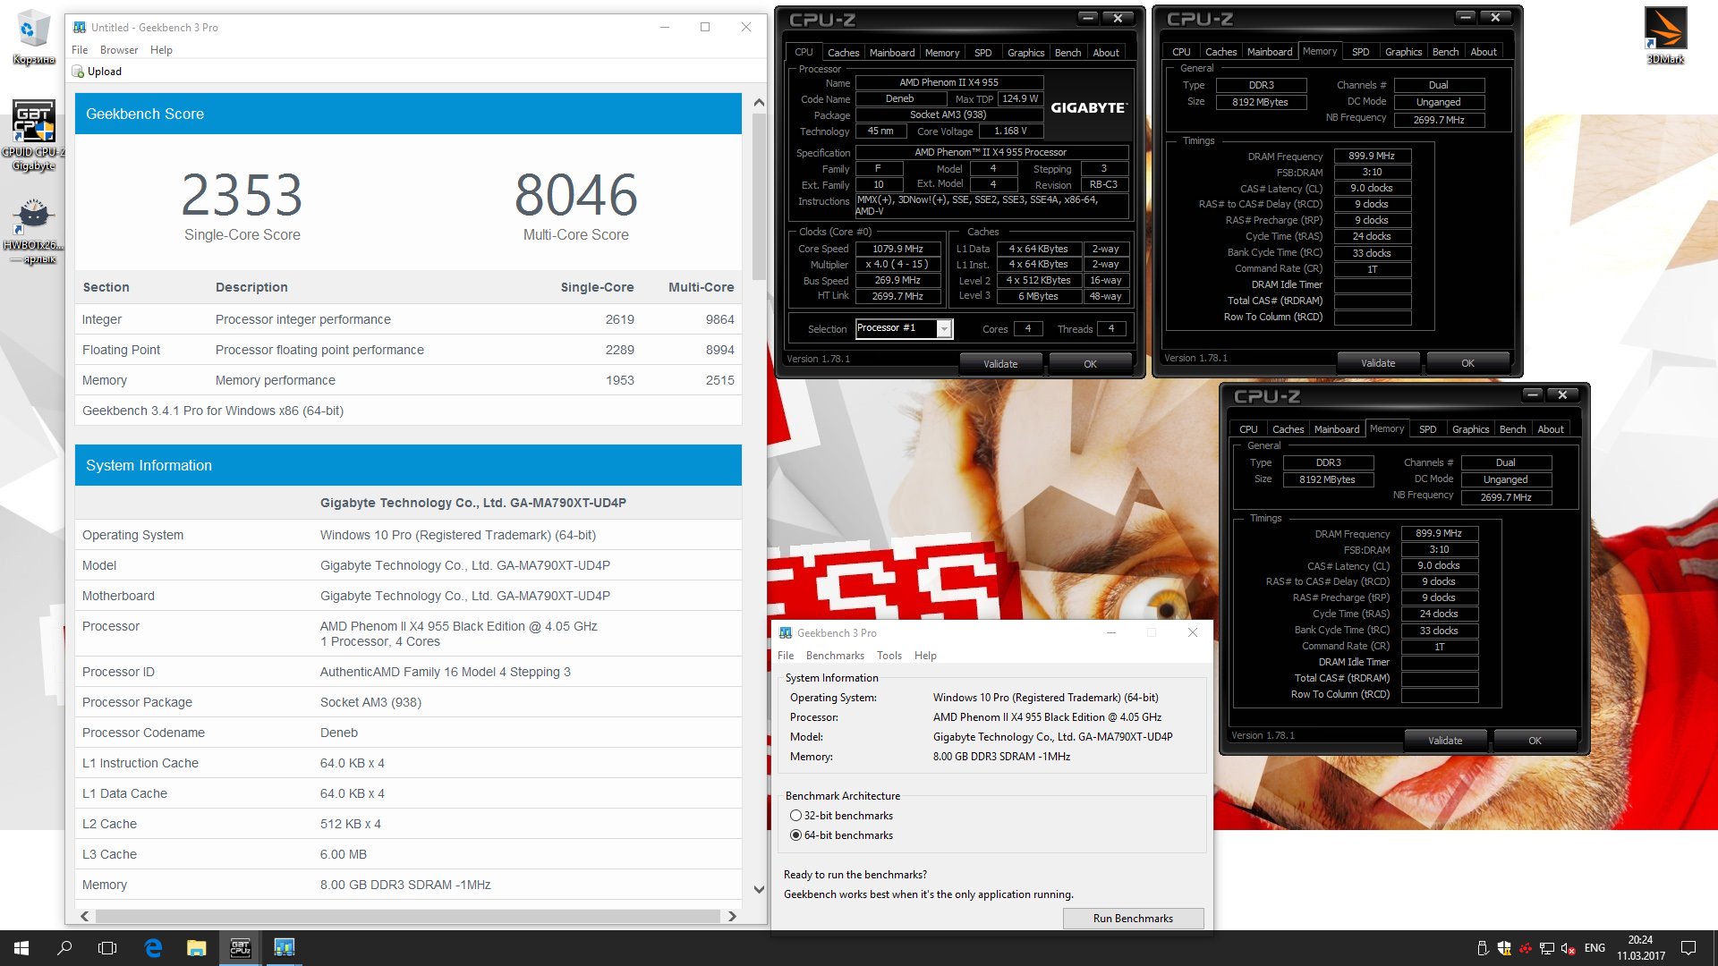Click the vertical scrollbar thumb in the Geekbench results

coord(759,197)
